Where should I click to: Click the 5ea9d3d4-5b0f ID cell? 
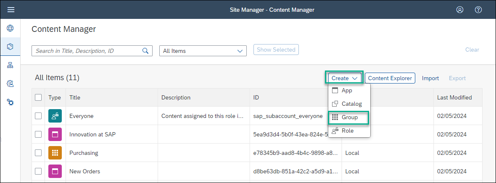(291, 134)
